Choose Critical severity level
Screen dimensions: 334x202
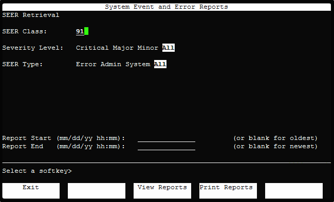tap(92, 48)
